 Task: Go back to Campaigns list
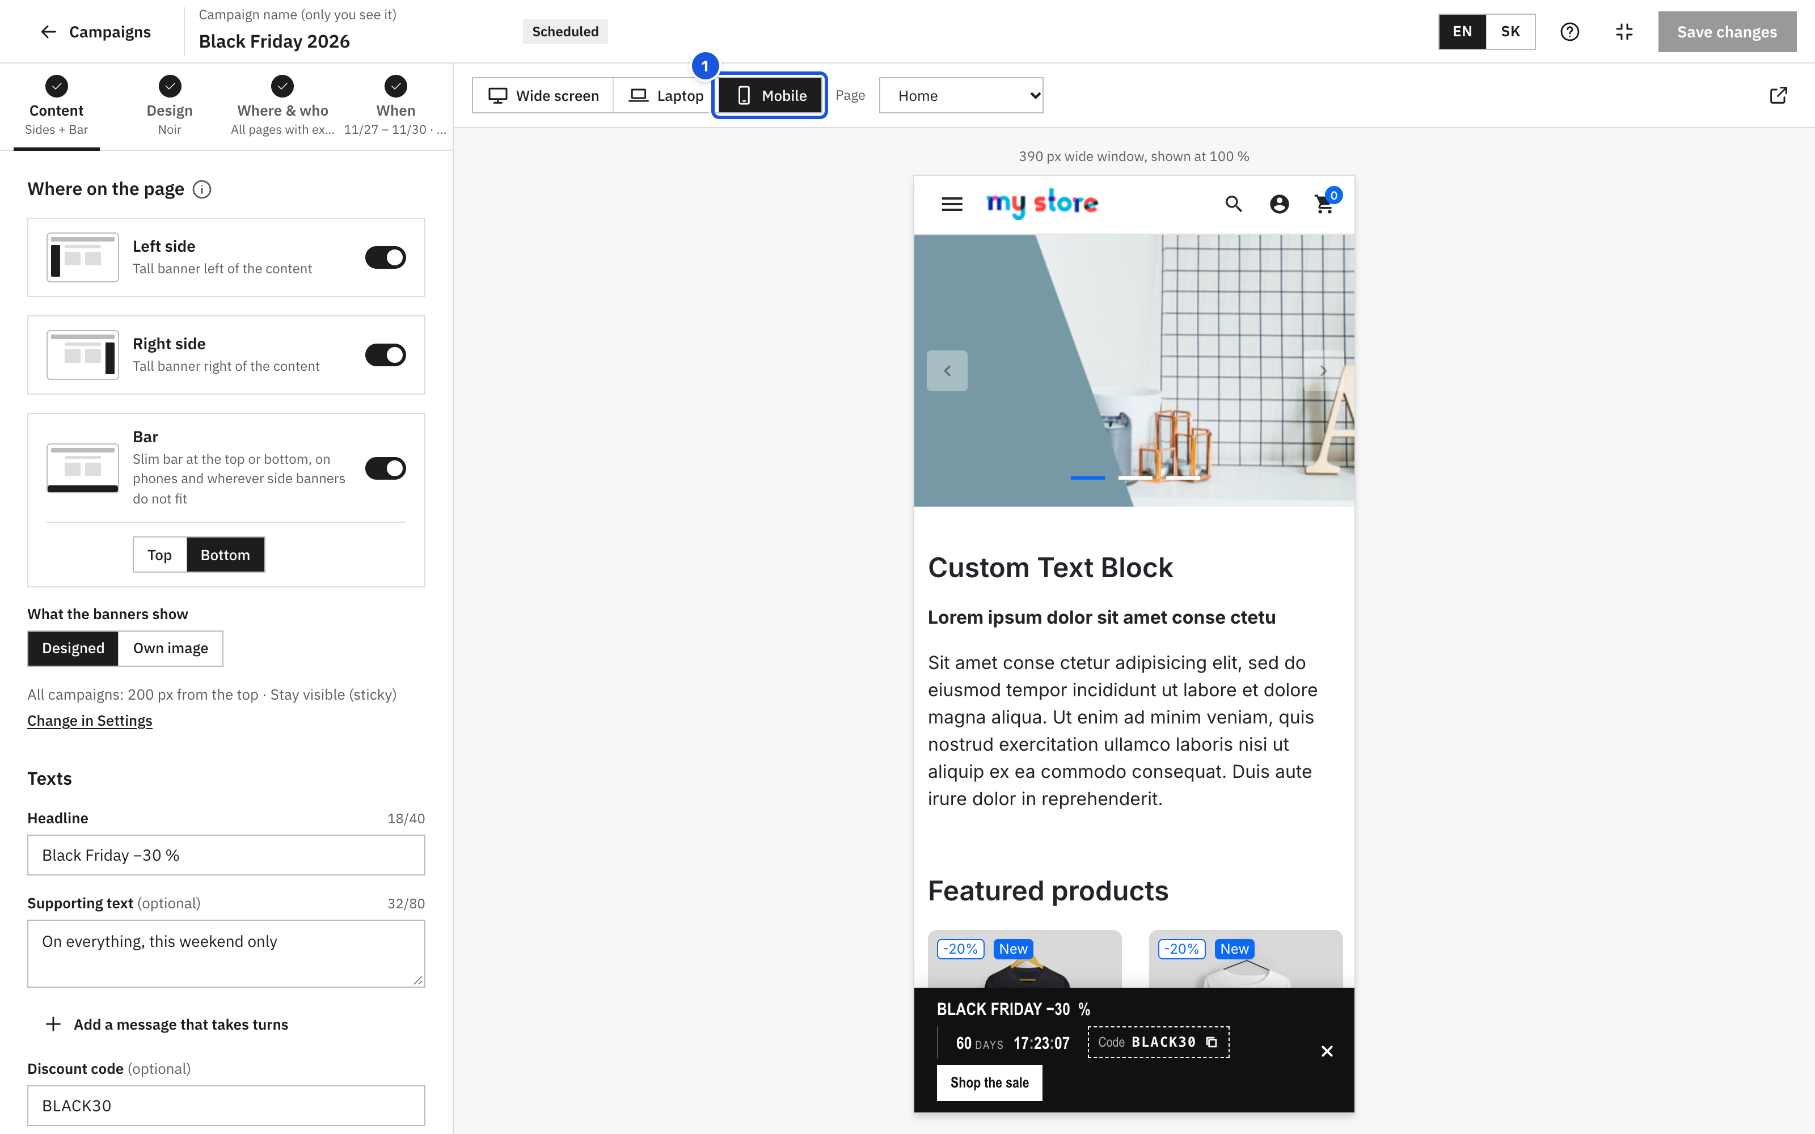point(95,32)
